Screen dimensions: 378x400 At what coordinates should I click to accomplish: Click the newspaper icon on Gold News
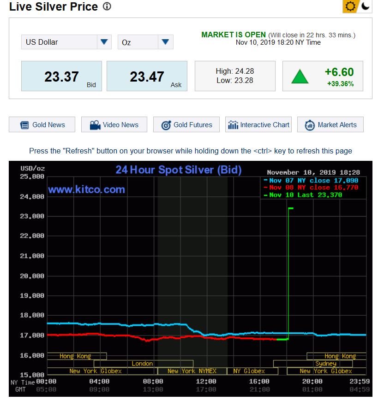coord(24,125)
